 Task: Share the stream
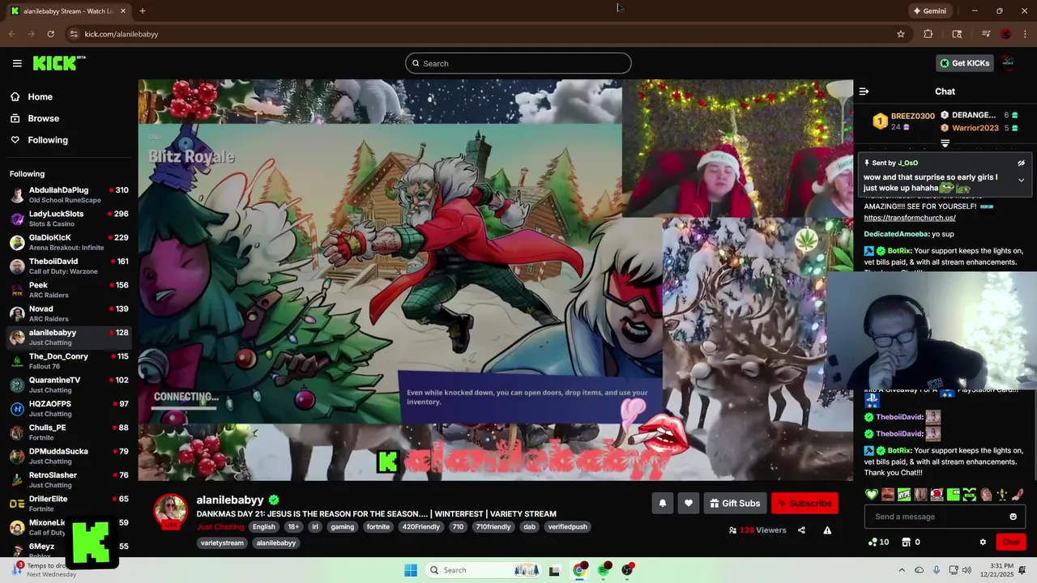click(801, 530)
